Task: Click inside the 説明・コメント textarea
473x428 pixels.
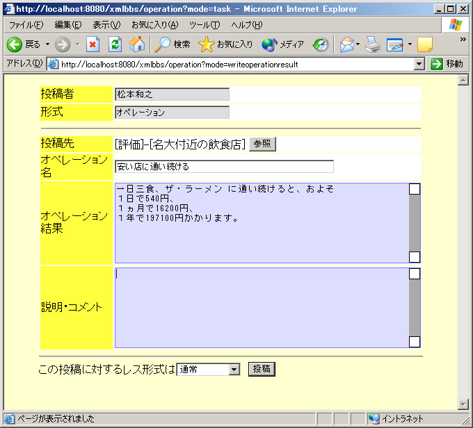Action: pos(262,308)
